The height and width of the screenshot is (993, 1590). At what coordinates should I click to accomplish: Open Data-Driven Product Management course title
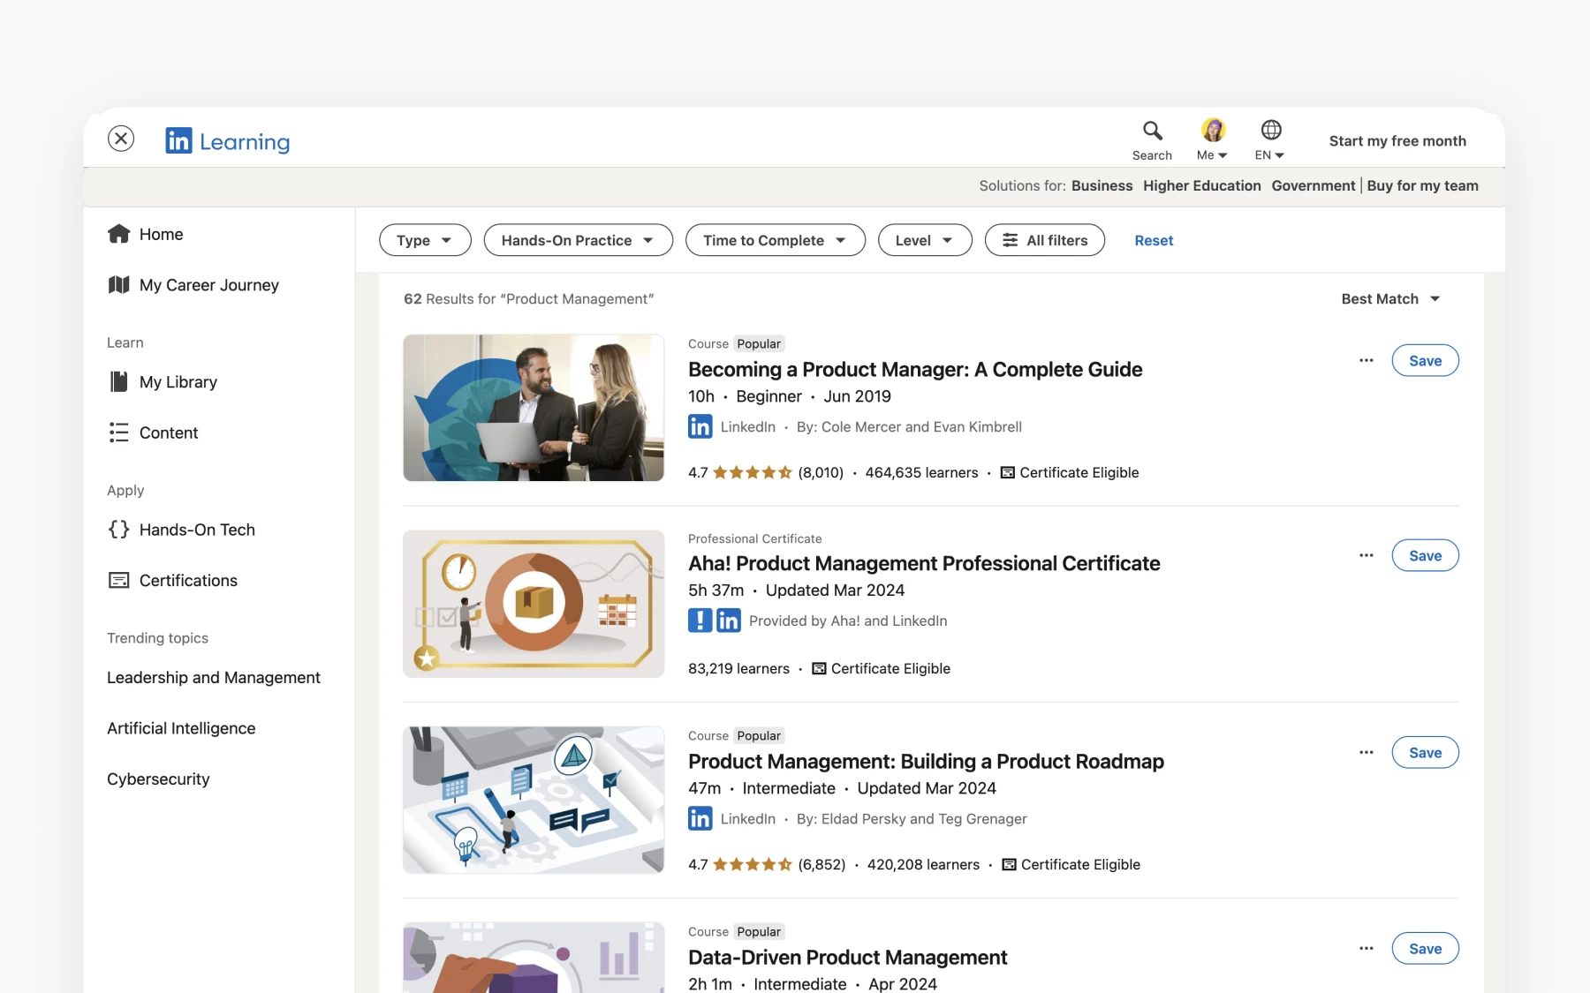[847, 958]
